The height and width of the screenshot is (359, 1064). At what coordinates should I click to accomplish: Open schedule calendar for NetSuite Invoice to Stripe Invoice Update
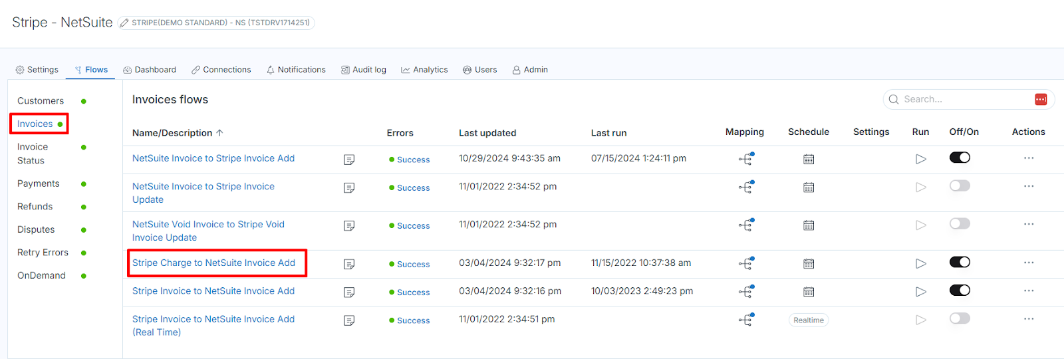click(x=808, y=187)
